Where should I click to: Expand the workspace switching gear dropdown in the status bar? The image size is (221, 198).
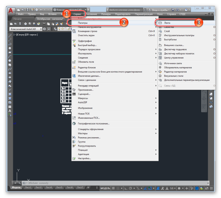[183, 188]
